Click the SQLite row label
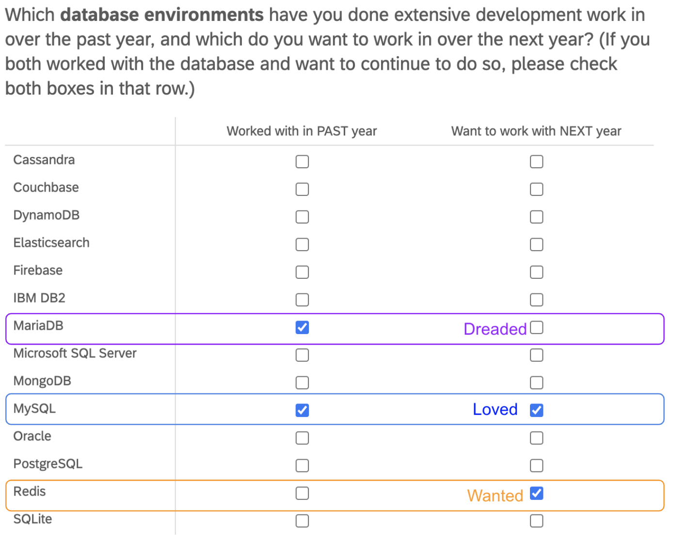The image size is (673, 547). [x=32, y=519]
